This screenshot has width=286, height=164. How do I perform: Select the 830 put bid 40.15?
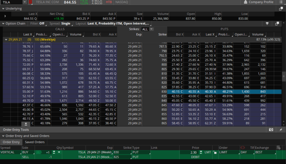click(x=175, y=92)
